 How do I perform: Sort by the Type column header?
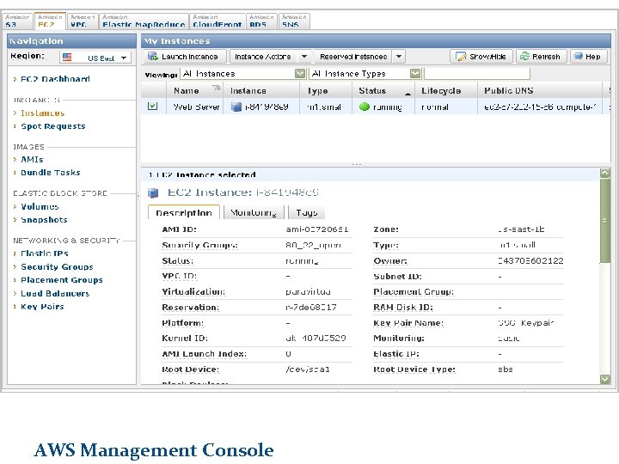pos(326,91)
